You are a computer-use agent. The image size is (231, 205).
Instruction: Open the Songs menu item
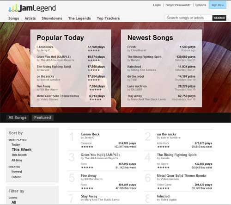click(x=14, y=19)
